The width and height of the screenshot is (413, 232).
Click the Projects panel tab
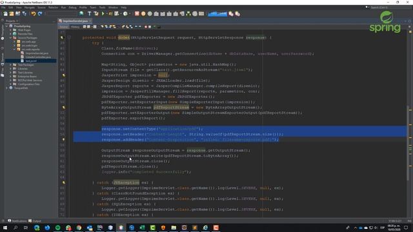(x=12, y=21)
